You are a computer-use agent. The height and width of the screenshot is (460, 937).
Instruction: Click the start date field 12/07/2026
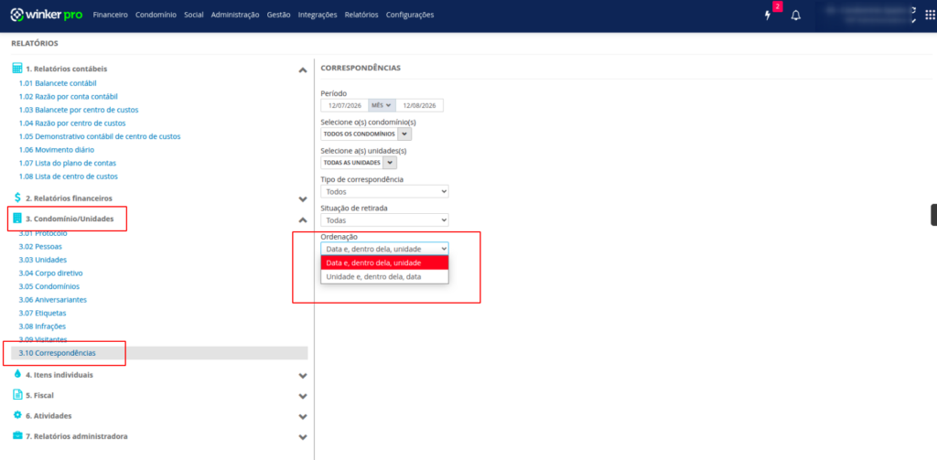(344, 105)
